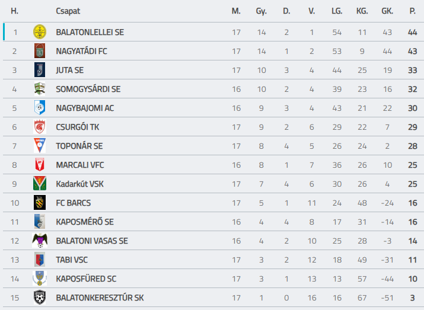This screenshot has width=424, height=310.
Task: Click the TABI VSC team name
Action: [x=72, y=260]
